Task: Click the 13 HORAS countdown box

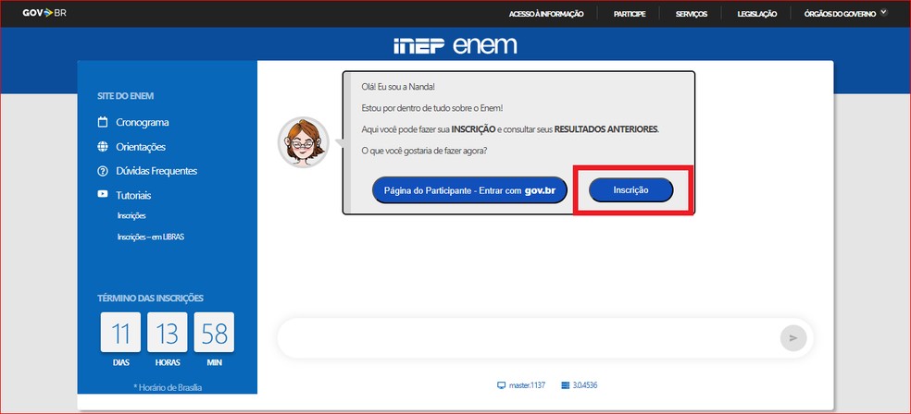Action: 168,333
